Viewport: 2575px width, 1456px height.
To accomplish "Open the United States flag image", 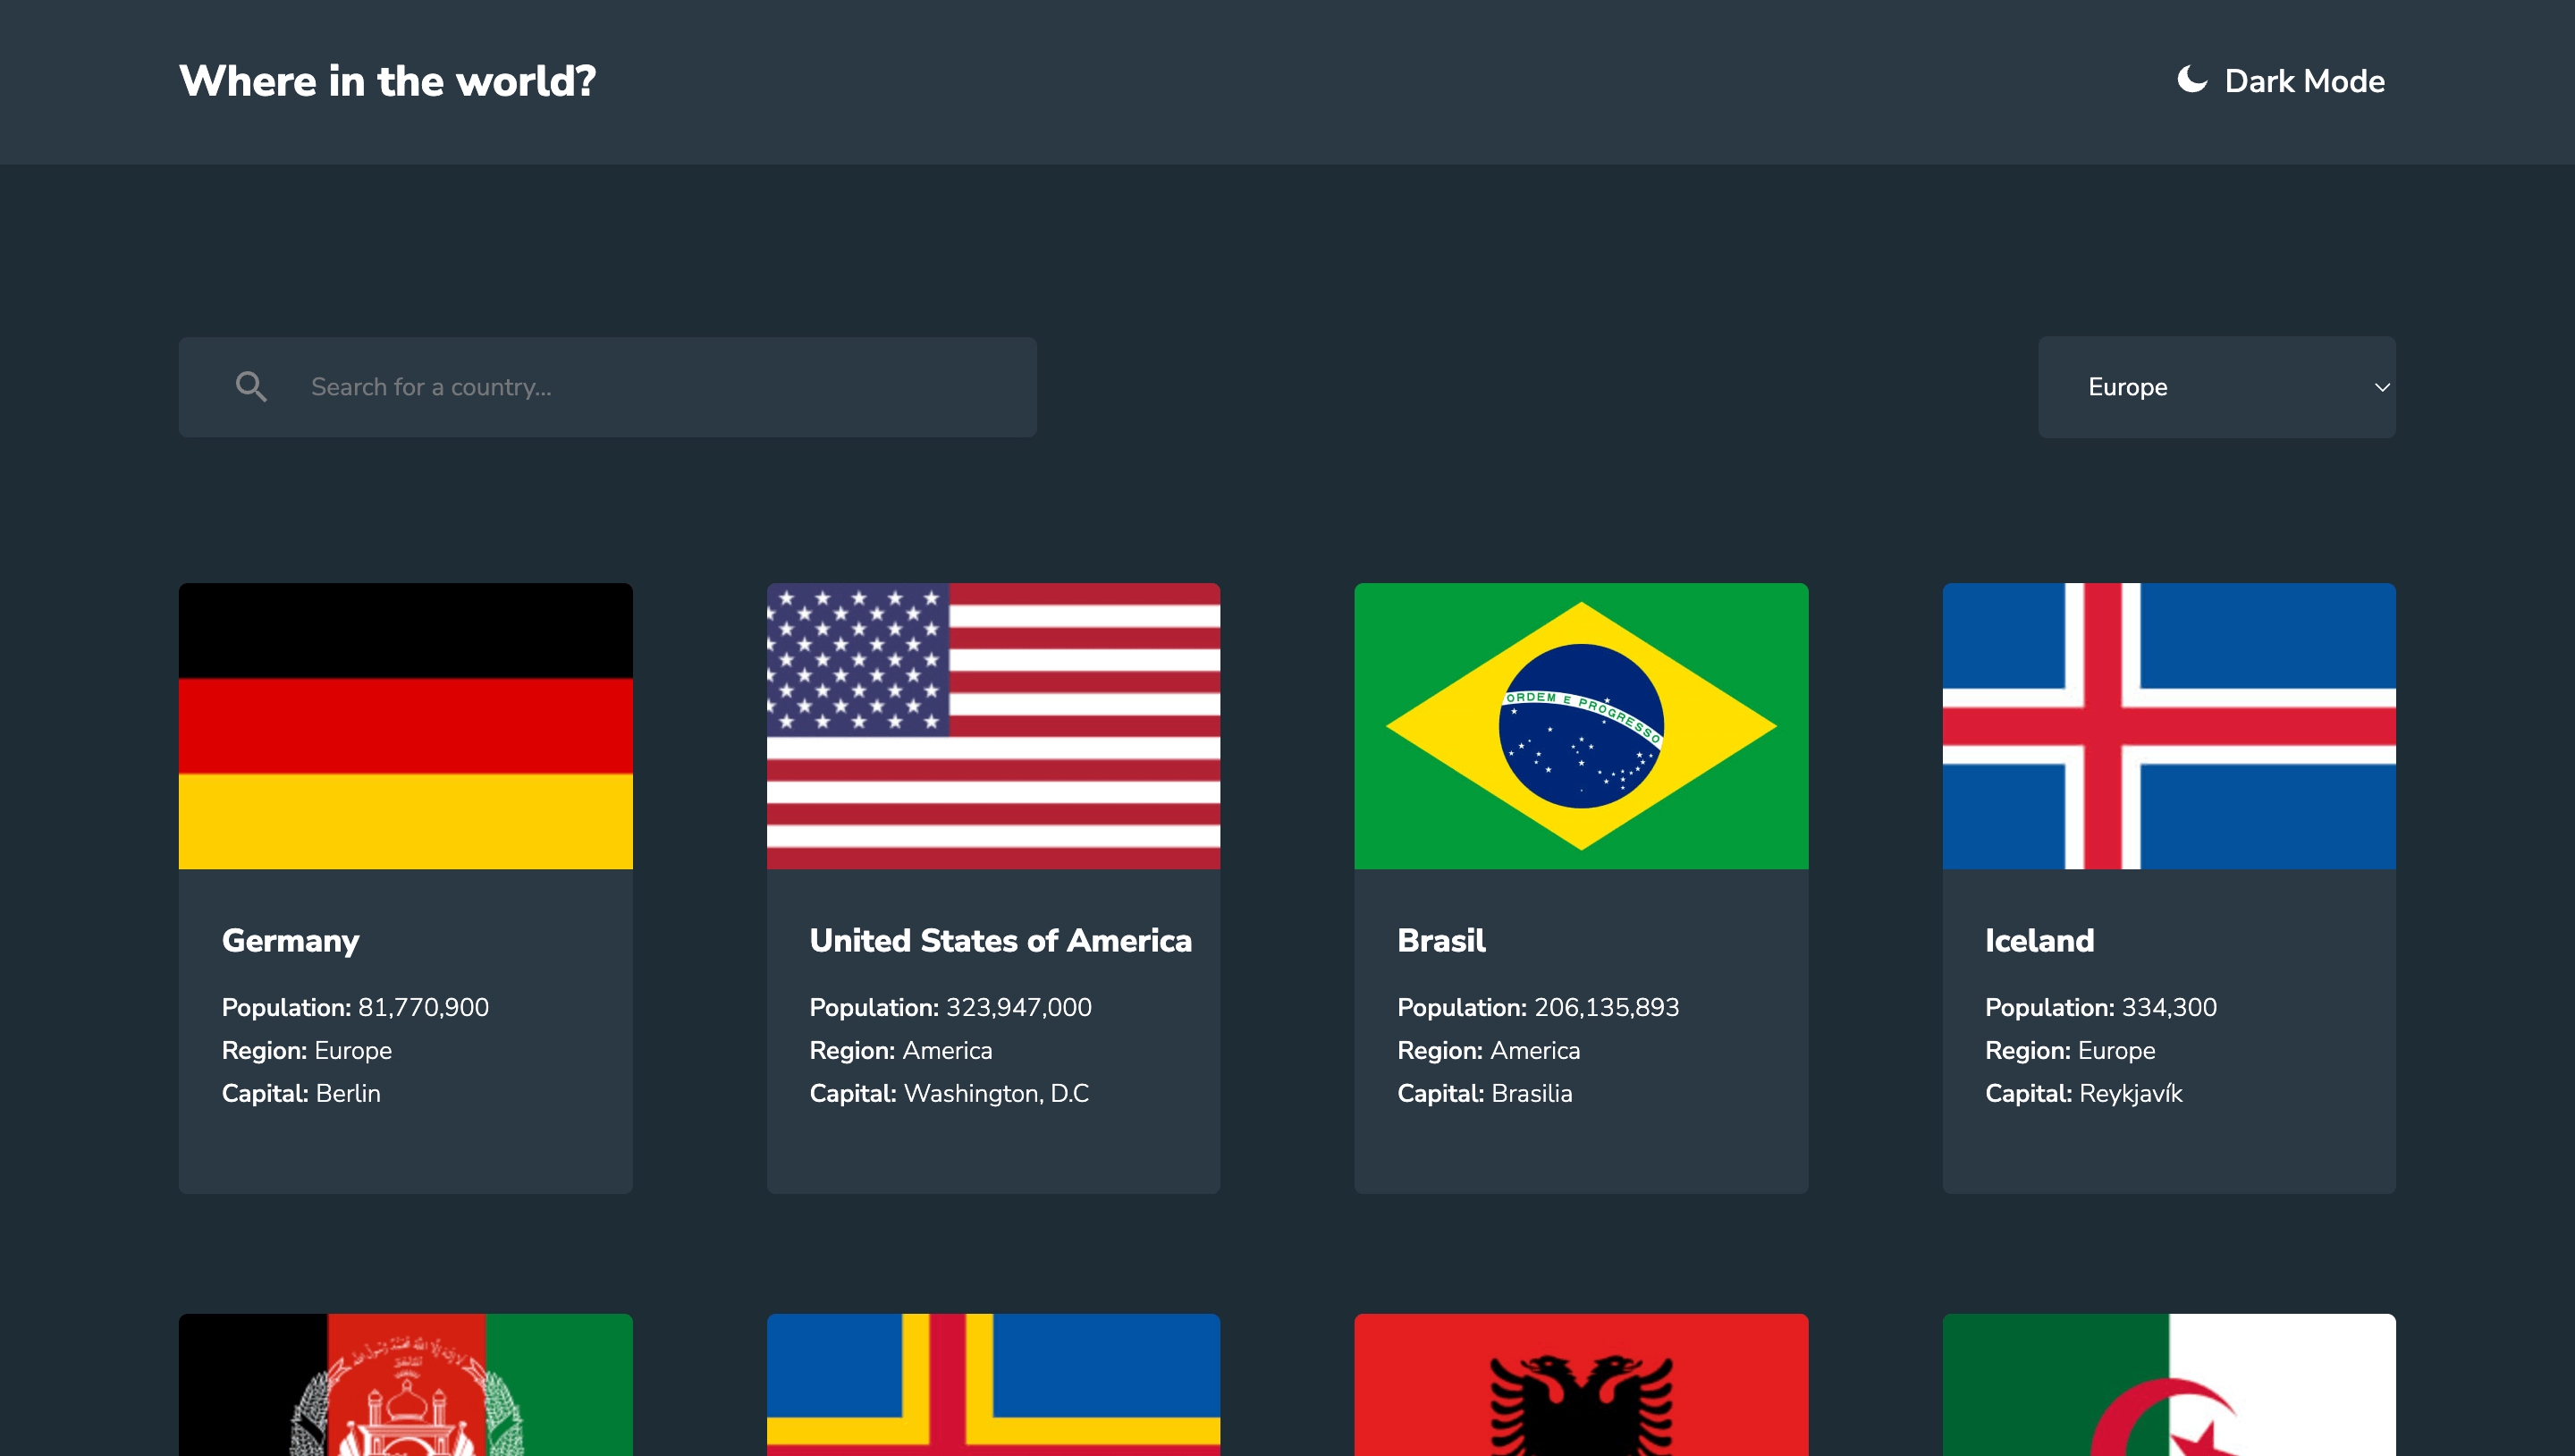I will click(992, 726).
